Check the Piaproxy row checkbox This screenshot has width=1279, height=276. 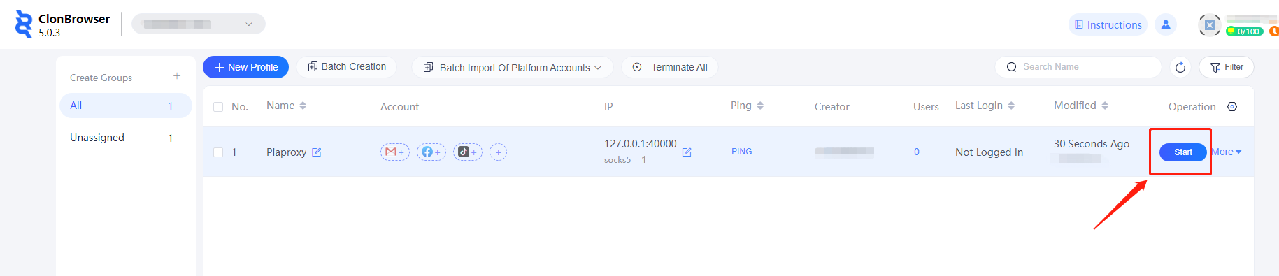218,152
